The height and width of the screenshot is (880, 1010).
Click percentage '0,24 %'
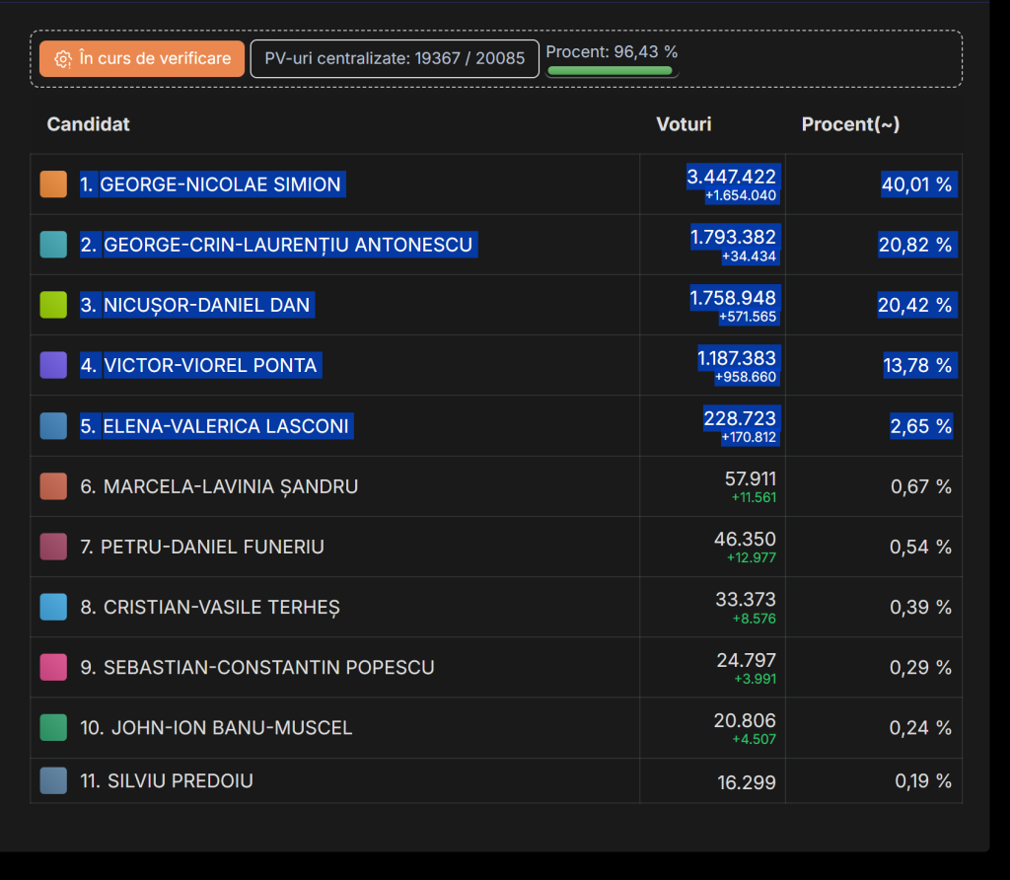click(x=920, y=728)
